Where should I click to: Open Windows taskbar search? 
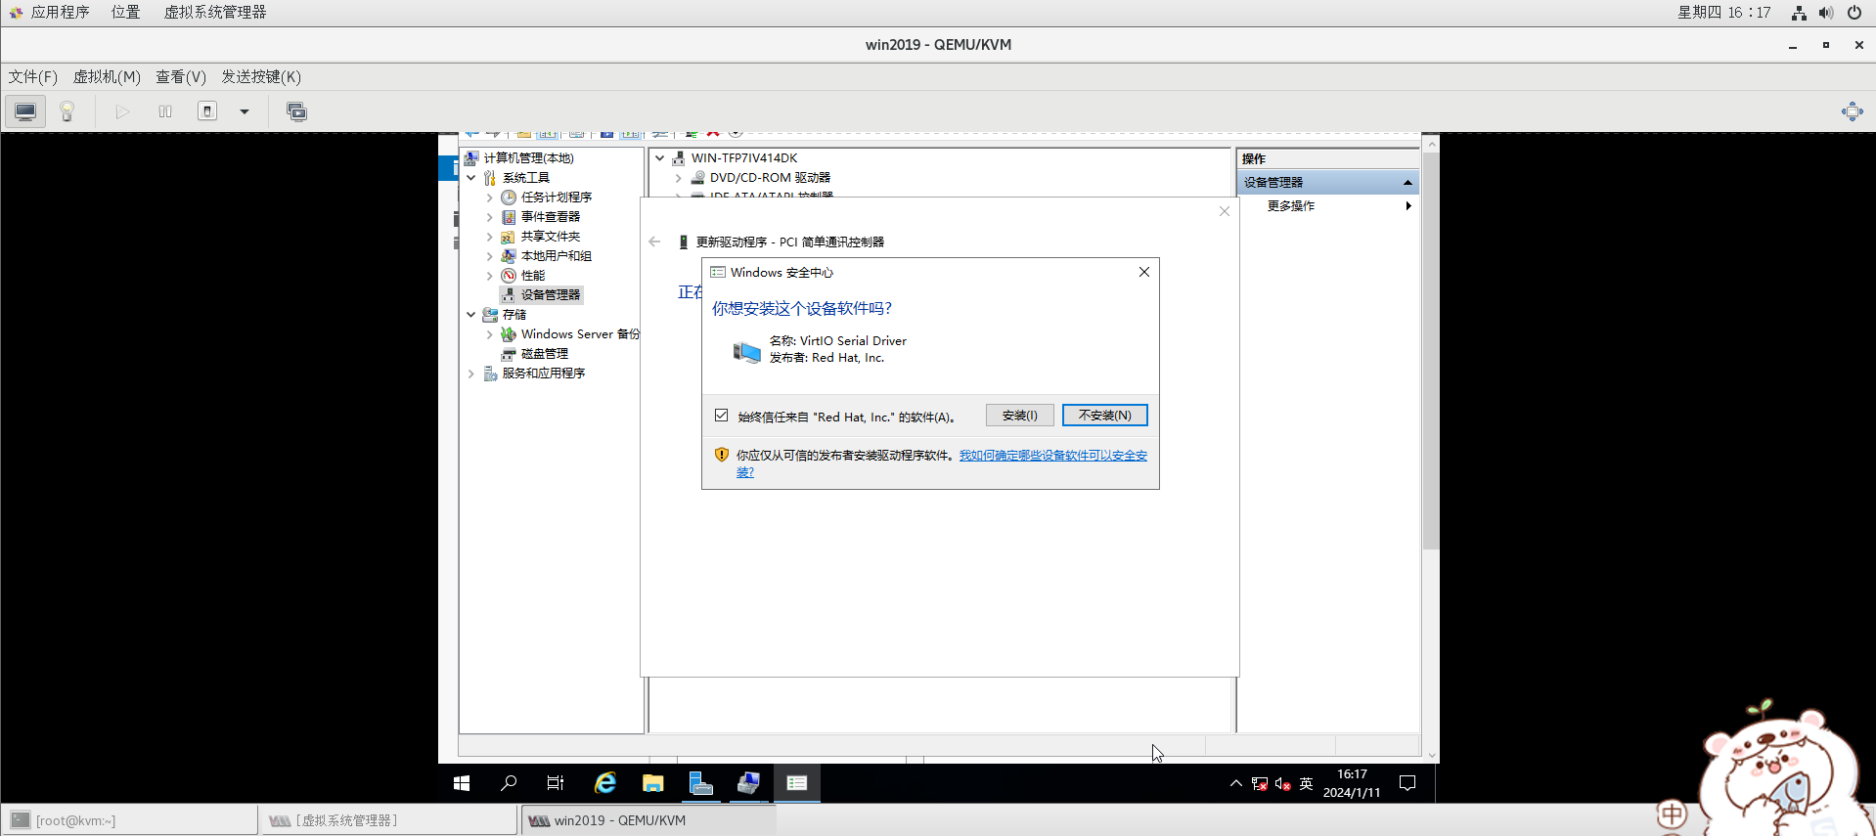(x=509, y=783)
